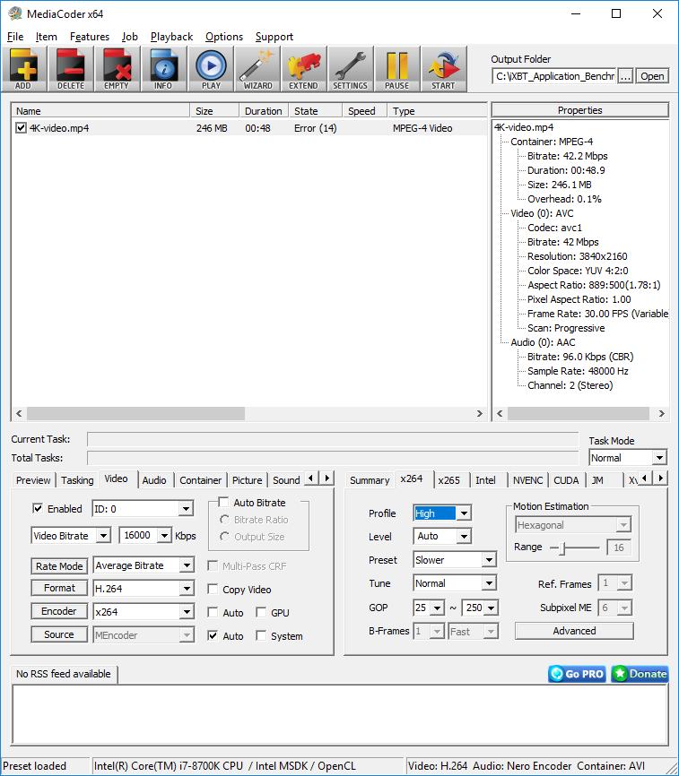This screenshot has width=679, height=776.
Task: Open the INFO toolbar icon
Action: click(x=163, y=69)
